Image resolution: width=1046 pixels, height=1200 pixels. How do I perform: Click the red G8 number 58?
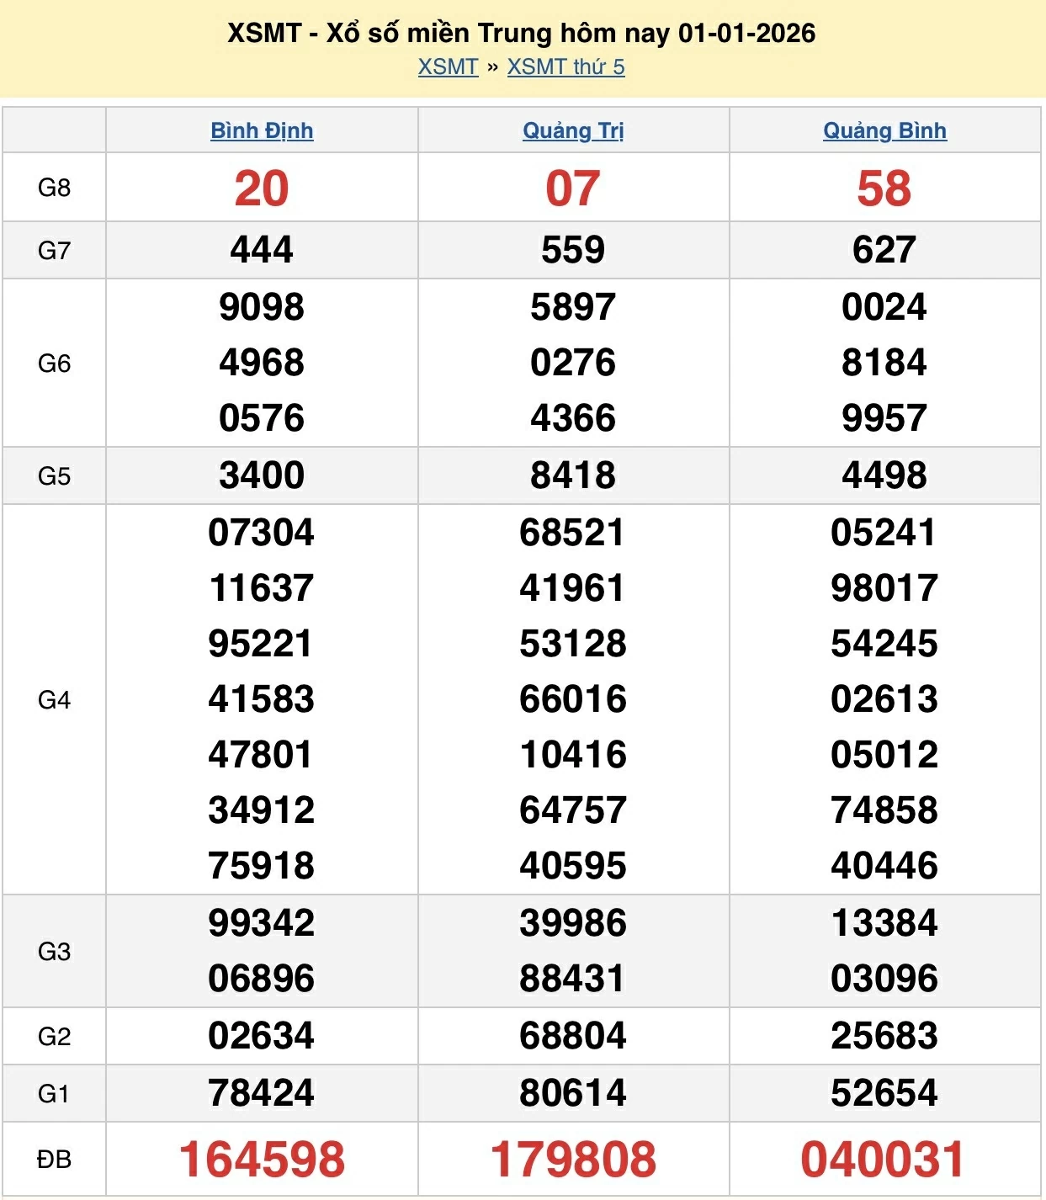pos(884,188)
